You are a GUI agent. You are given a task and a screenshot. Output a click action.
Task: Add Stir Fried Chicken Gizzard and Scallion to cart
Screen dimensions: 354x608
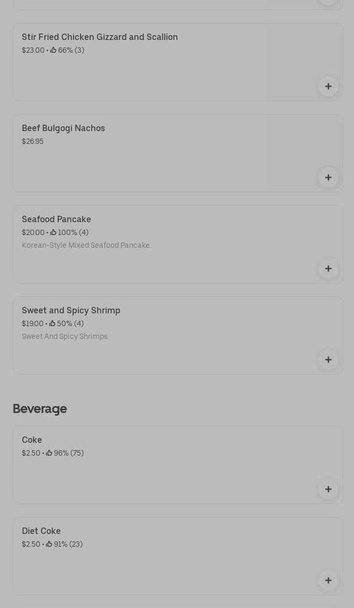328,86
